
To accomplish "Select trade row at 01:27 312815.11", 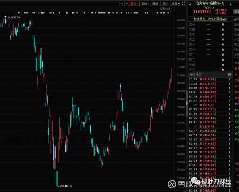I will click(210, 101).
